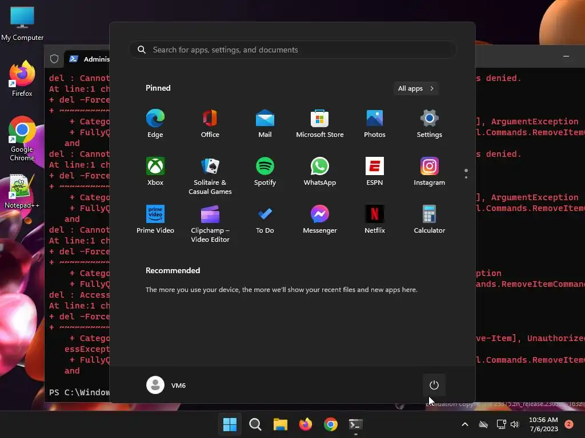Click the OneDrive cloud tray icon
Image resolution: width=585 pixels, height=438 pixels.
[483, 424]
